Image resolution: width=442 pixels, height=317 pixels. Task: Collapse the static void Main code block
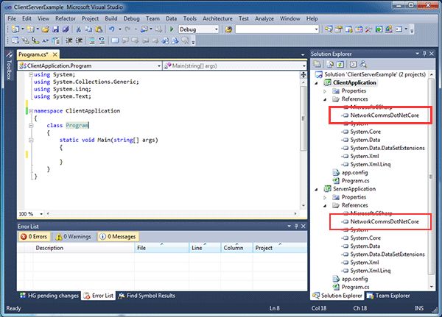(31, 140)
